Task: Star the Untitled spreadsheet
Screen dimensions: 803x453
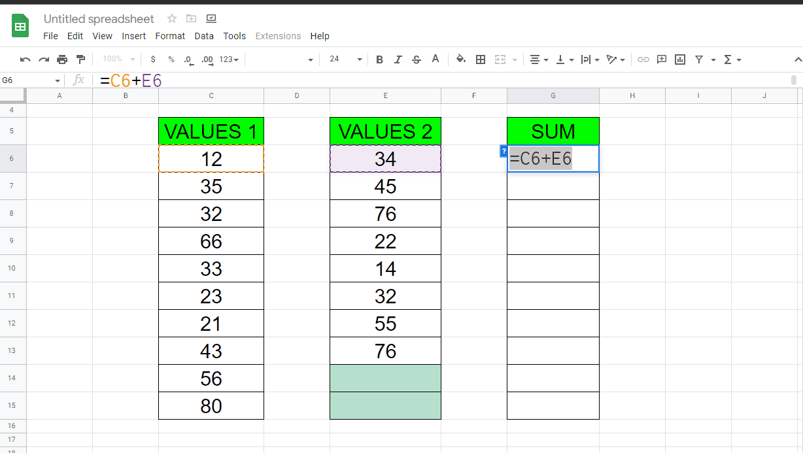Action: 170,19
